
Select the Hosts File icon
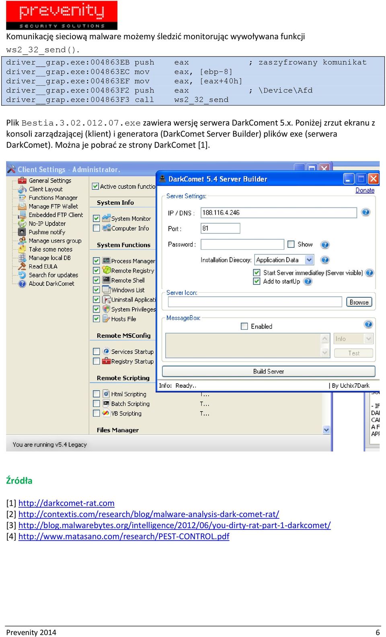pos(106,318)
